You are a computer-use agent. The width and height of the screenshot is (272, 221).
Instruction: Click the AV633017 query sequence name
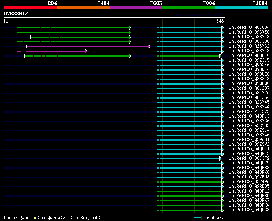(x=16, y=14)
